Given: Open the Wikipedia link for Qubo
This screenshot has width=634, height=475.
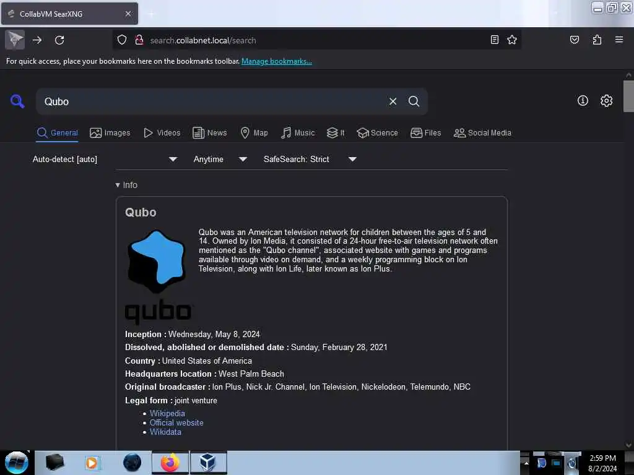Looking at the screenshot, I should pos(167,413).
